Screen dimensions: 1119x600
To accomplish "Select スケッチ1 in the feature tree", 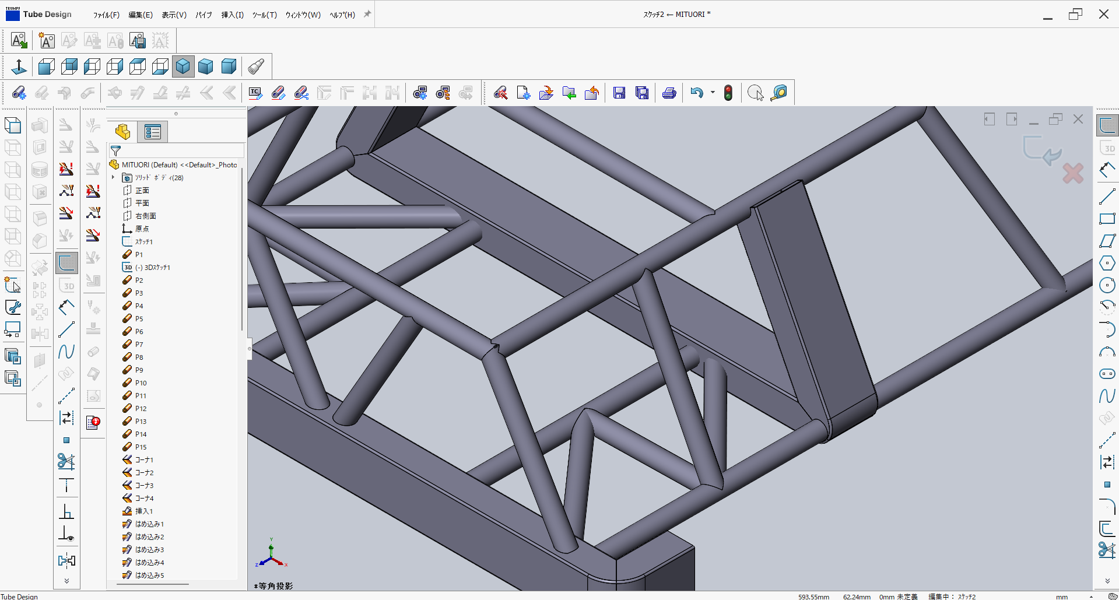I will pyautogui.click(x=143, y=241).
